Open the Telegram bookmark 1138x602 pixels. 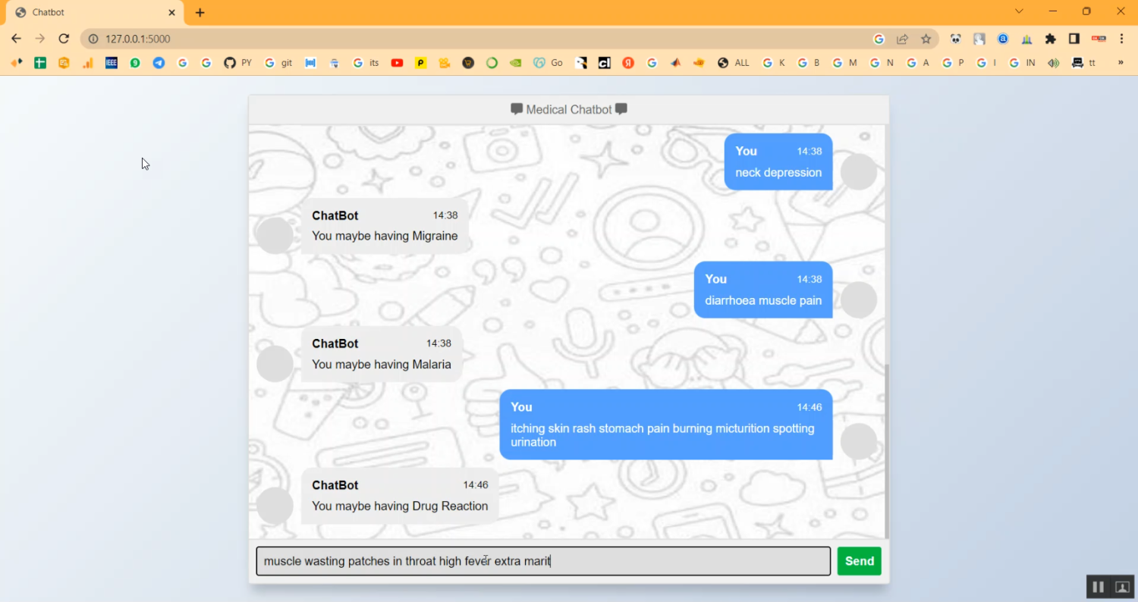click(x=159, y=63)
